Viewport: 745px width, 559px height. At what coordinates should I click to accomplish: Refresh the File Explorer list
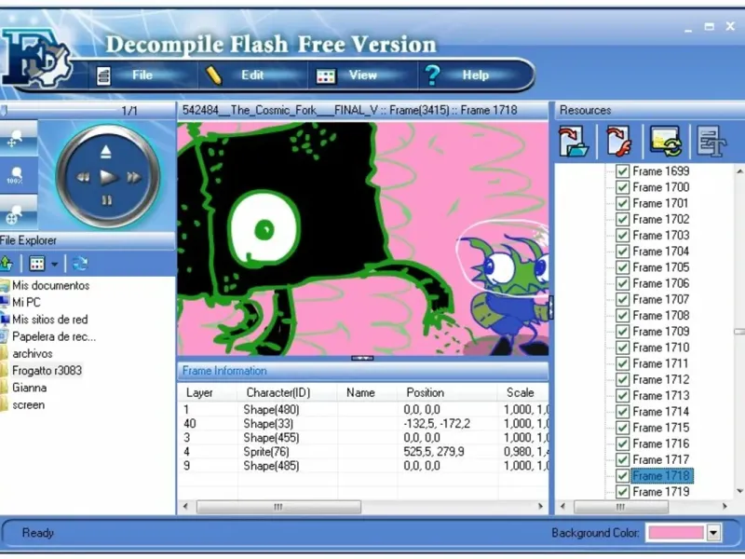[x=80, y=264]
